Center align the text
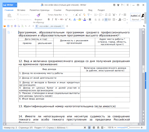 99,20
